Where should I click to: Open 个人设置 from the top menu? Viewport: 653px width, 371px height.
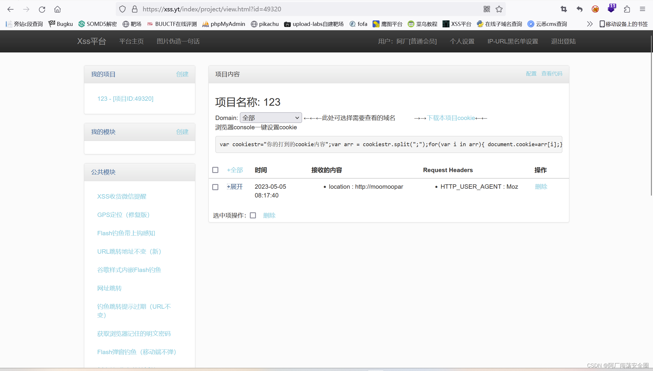pos(462,41)
